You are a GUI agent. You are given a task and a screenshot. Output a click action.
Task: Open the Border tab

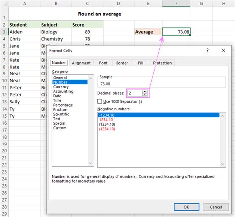click(122, 63)
